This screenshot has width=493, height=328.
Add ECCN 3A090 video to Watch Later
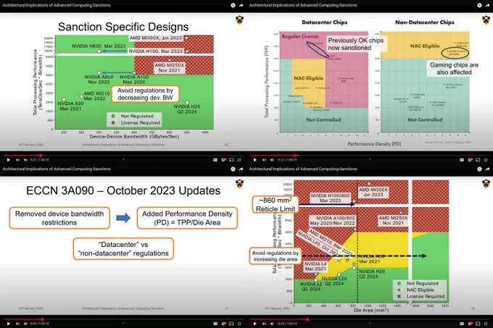(x=233, y=169)
